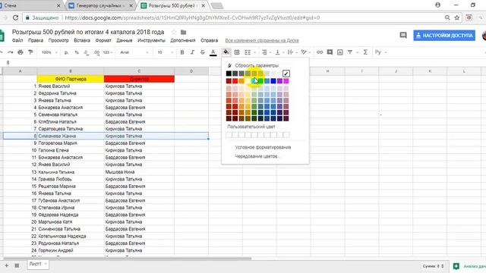Screen dimensions: 486x273
Task: Open the zoom 100% dropdown
Action: coord(49,52)
